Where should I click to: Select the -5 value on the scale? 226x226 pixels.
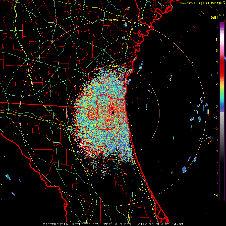tap(216, 162)
